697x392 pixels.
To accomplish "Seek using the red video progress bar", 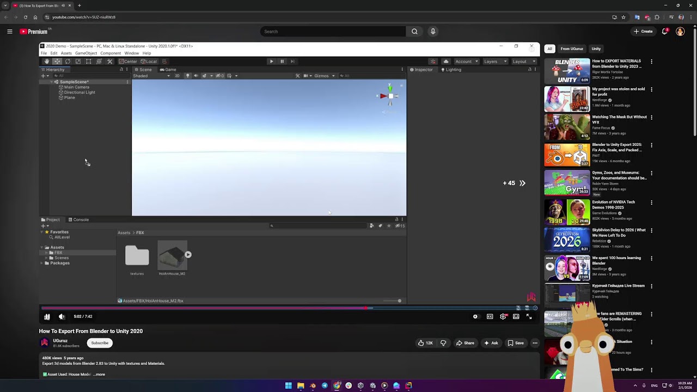I will [289, 308].
